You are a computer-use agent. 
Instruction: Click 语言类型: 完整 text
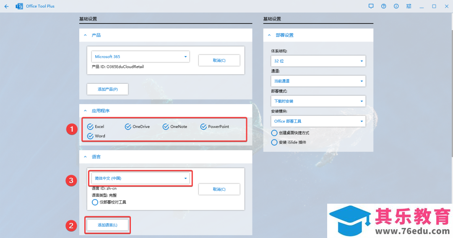(104, 195)
